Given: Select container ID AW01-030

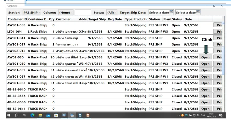Looking at the screenshot, I should coord(15,57).
